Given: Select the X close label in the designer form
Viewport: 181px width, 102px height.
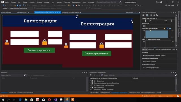Looking at the screenshot, I should point(76,18).
